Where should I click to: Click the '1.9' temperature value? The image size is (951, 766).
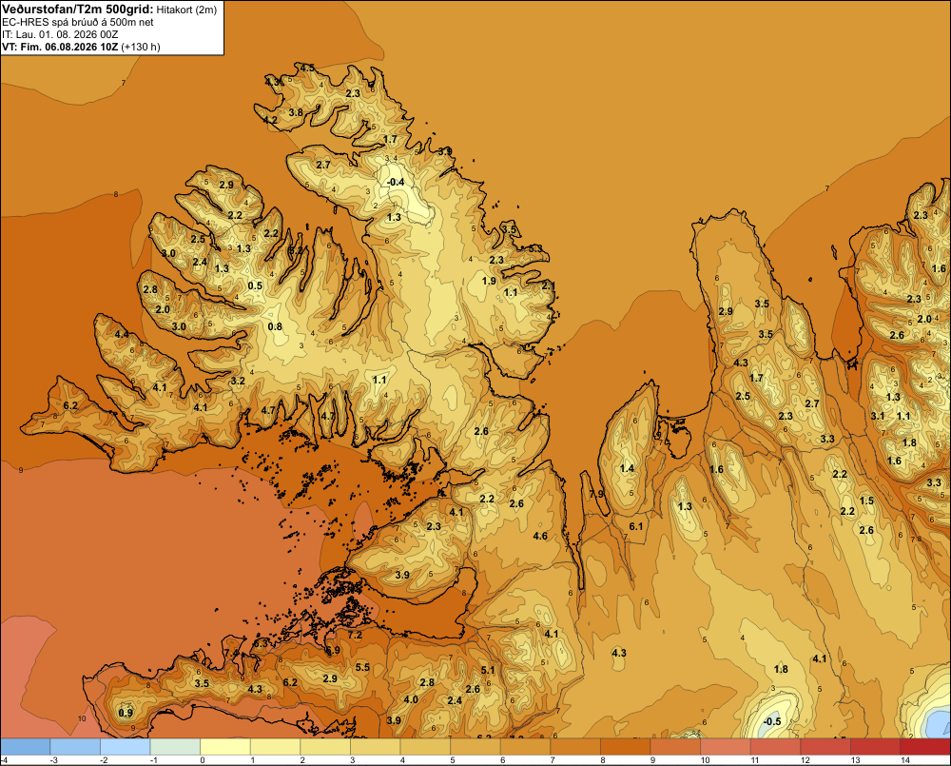click(x=489, y=281)
